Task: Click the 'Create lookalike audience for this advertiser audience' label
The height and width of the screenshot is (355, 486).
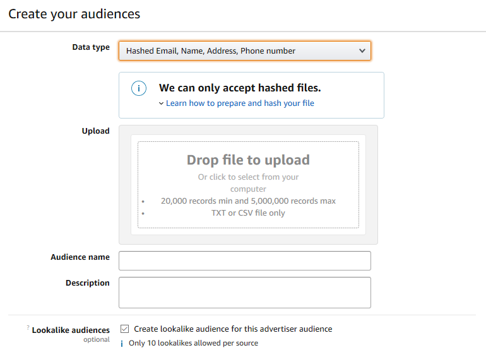Action: coord(233,329)
